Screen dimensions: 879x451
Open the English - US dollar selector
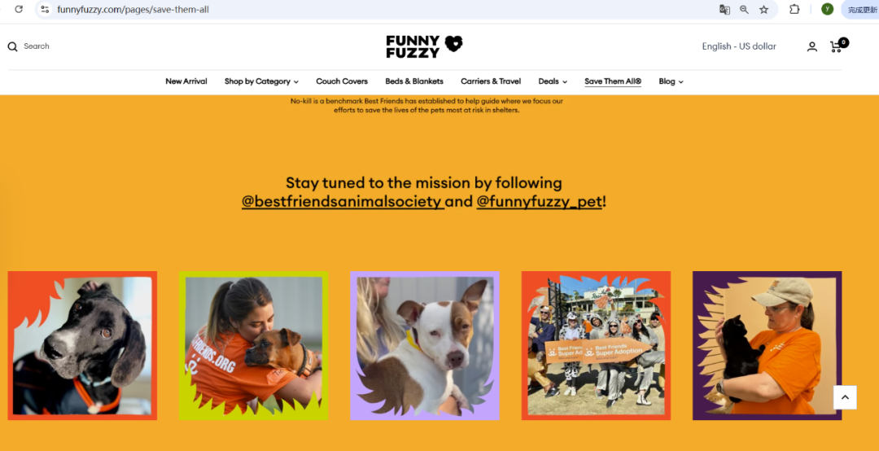pos(739,46)
